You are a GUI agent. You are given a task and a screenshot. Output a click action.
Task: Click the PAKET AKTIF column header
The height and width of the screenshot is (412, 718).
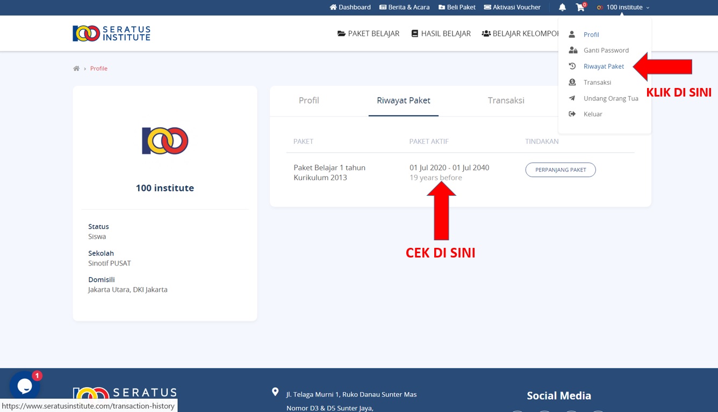point(429,142)
